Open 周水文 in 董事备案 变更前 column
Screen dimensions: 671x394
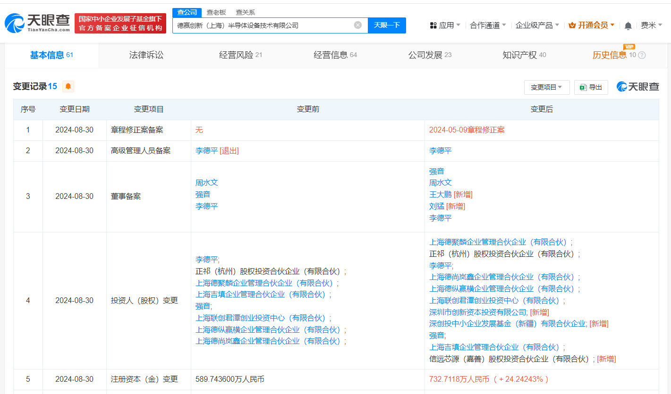click(207, 182)
